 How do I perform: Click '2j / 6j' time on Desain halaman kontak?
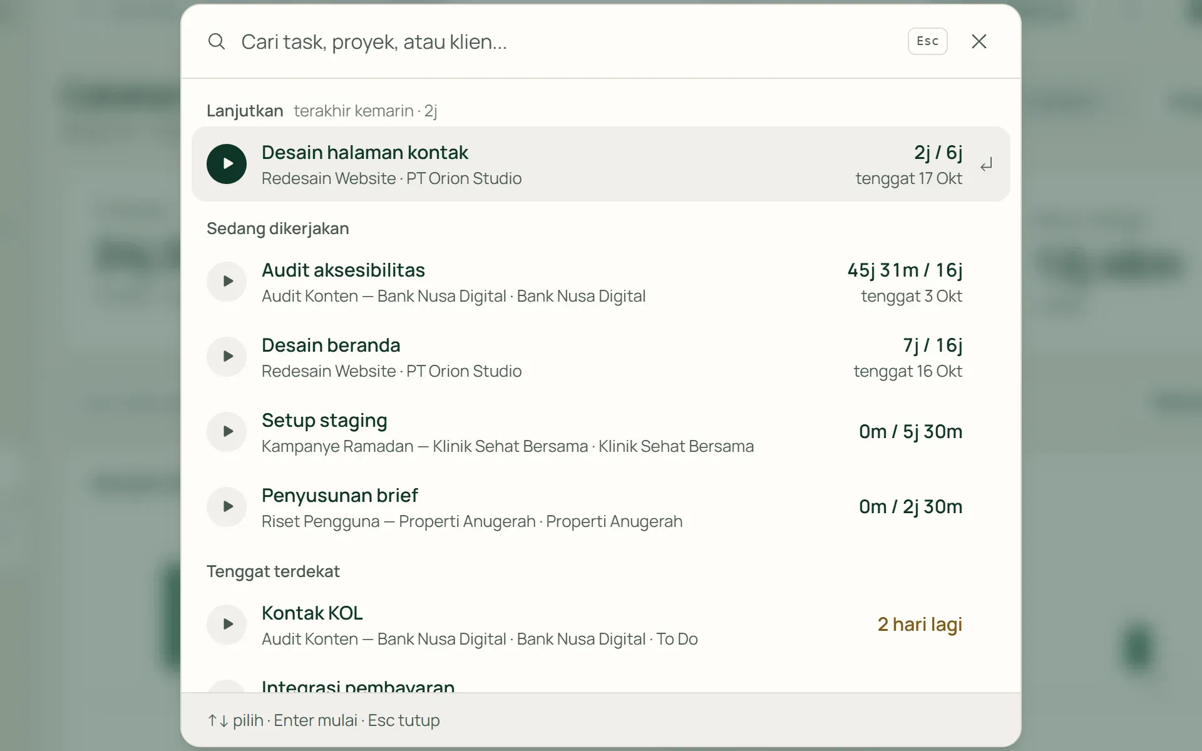point(938,152)
